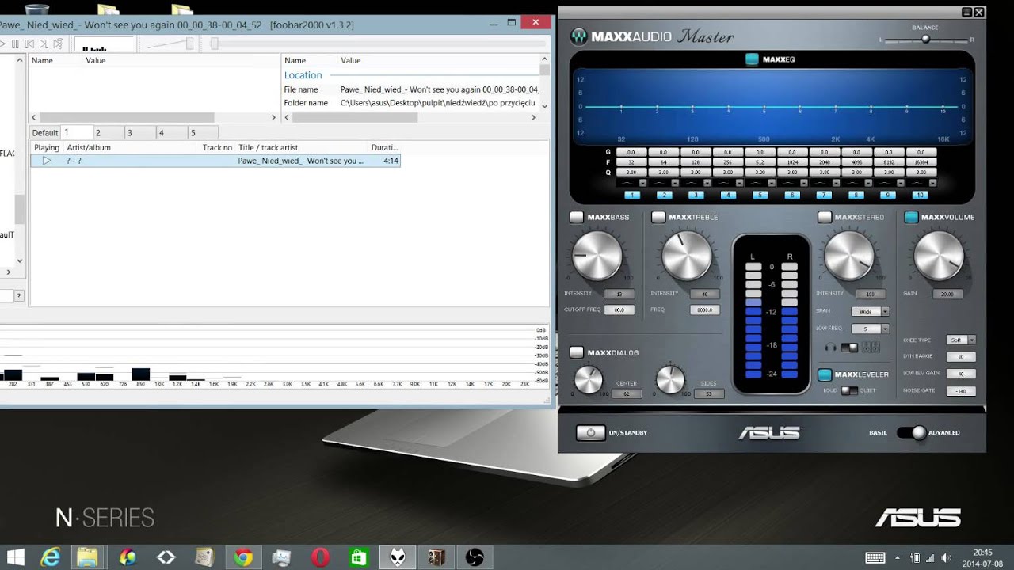Toggle the MaxxEQ enable button
The image size is (1014, 570).
coord(752,59)
